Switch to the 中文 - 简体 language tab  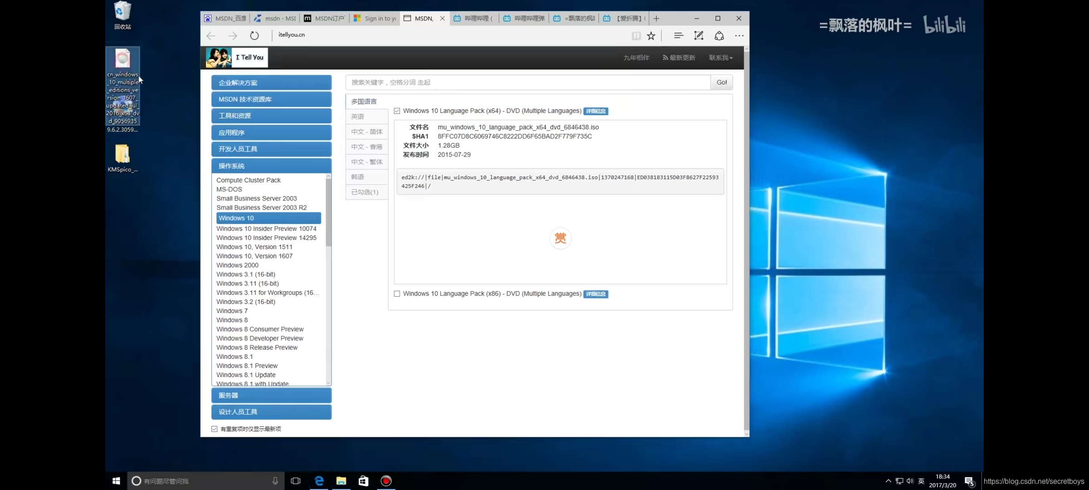point(367,132)
